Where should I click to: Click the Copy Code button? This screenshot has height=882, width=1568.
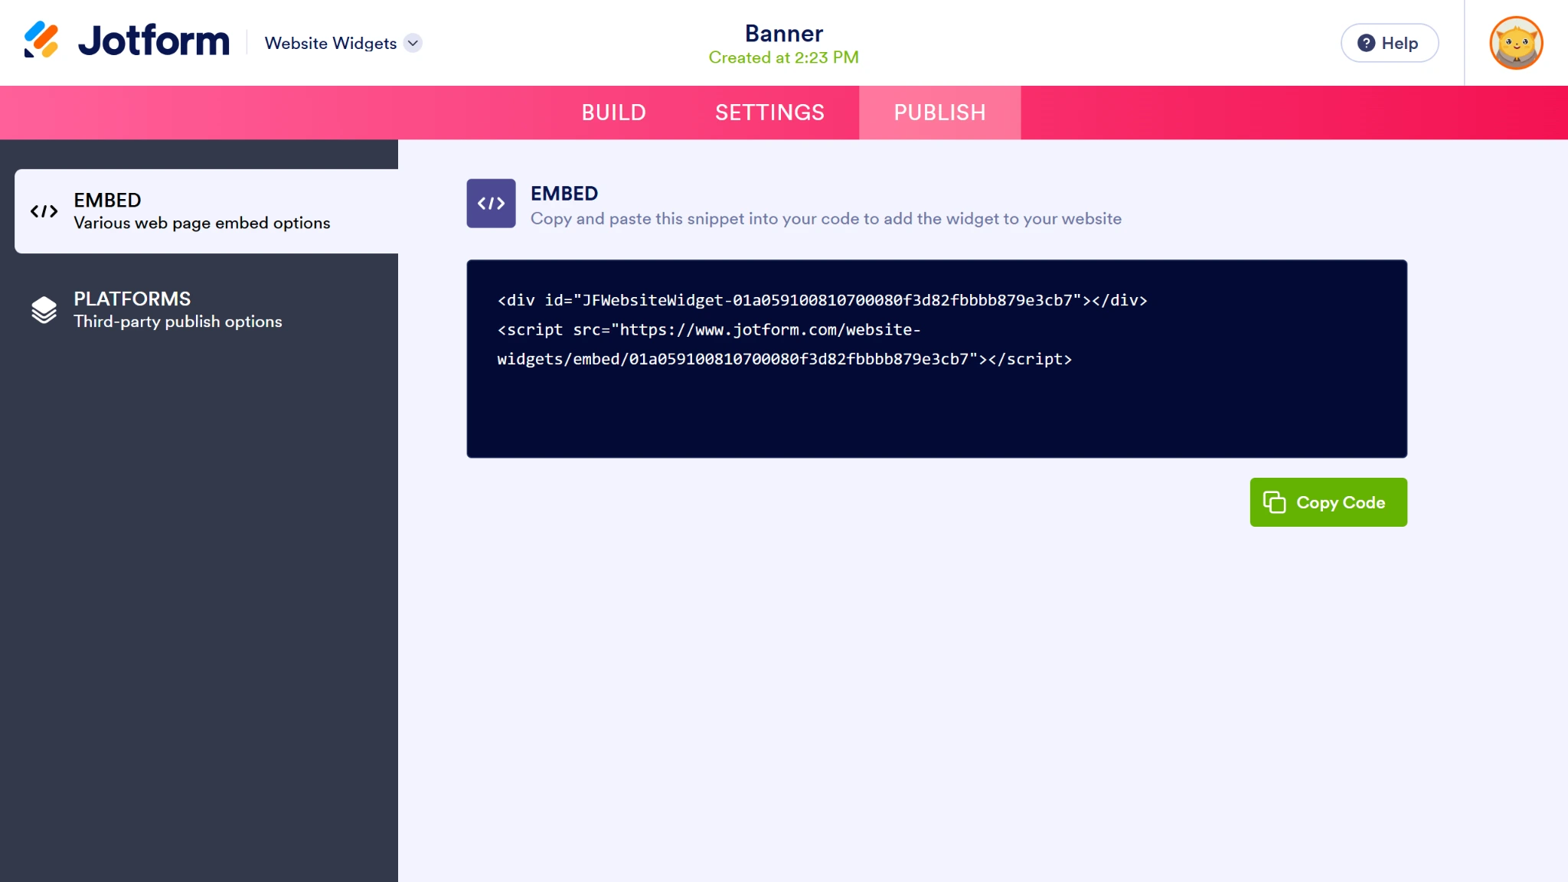(1328, 502)
